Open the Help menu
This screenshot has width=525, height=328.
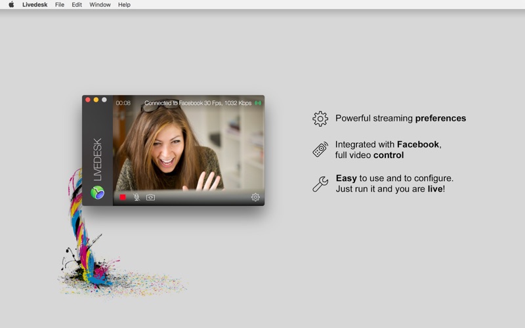[124, 5]
